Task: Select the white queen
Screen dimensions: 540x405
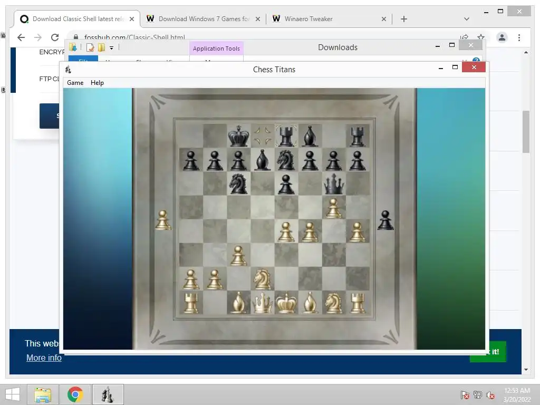Action: point(263,303)
